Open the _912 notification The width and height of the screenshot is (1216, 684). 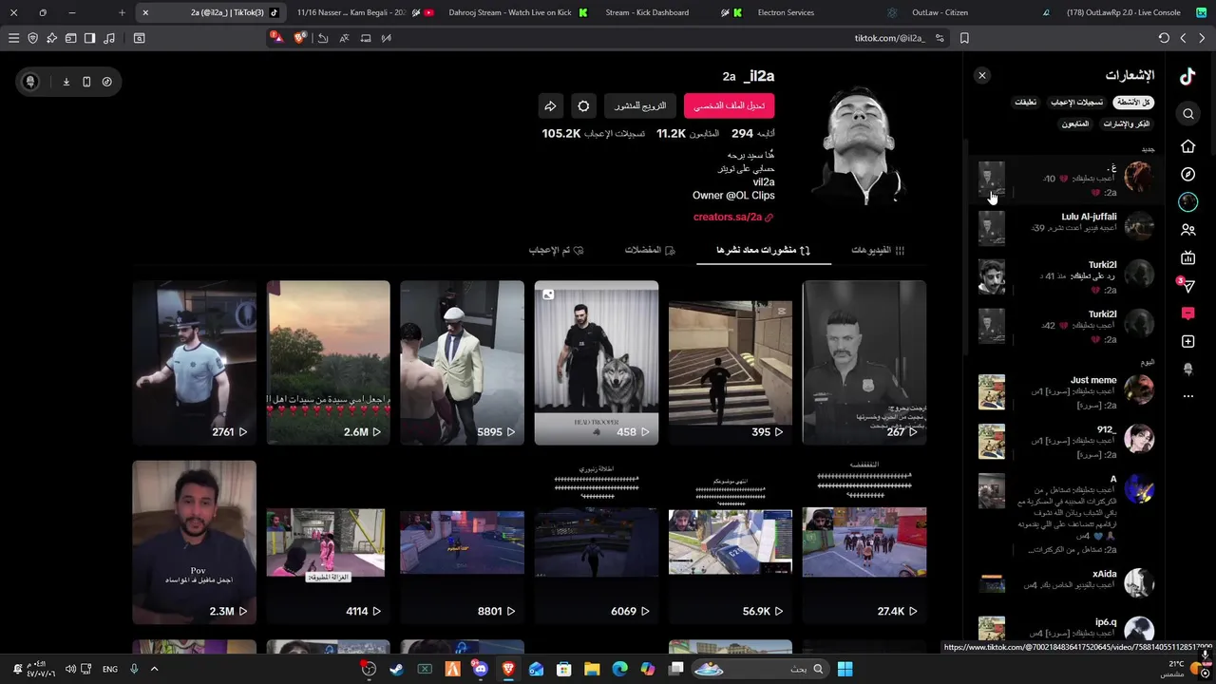point(1066,440)
